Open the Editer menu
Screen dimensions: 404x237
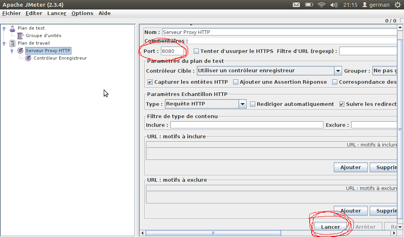tap(34, 13)
